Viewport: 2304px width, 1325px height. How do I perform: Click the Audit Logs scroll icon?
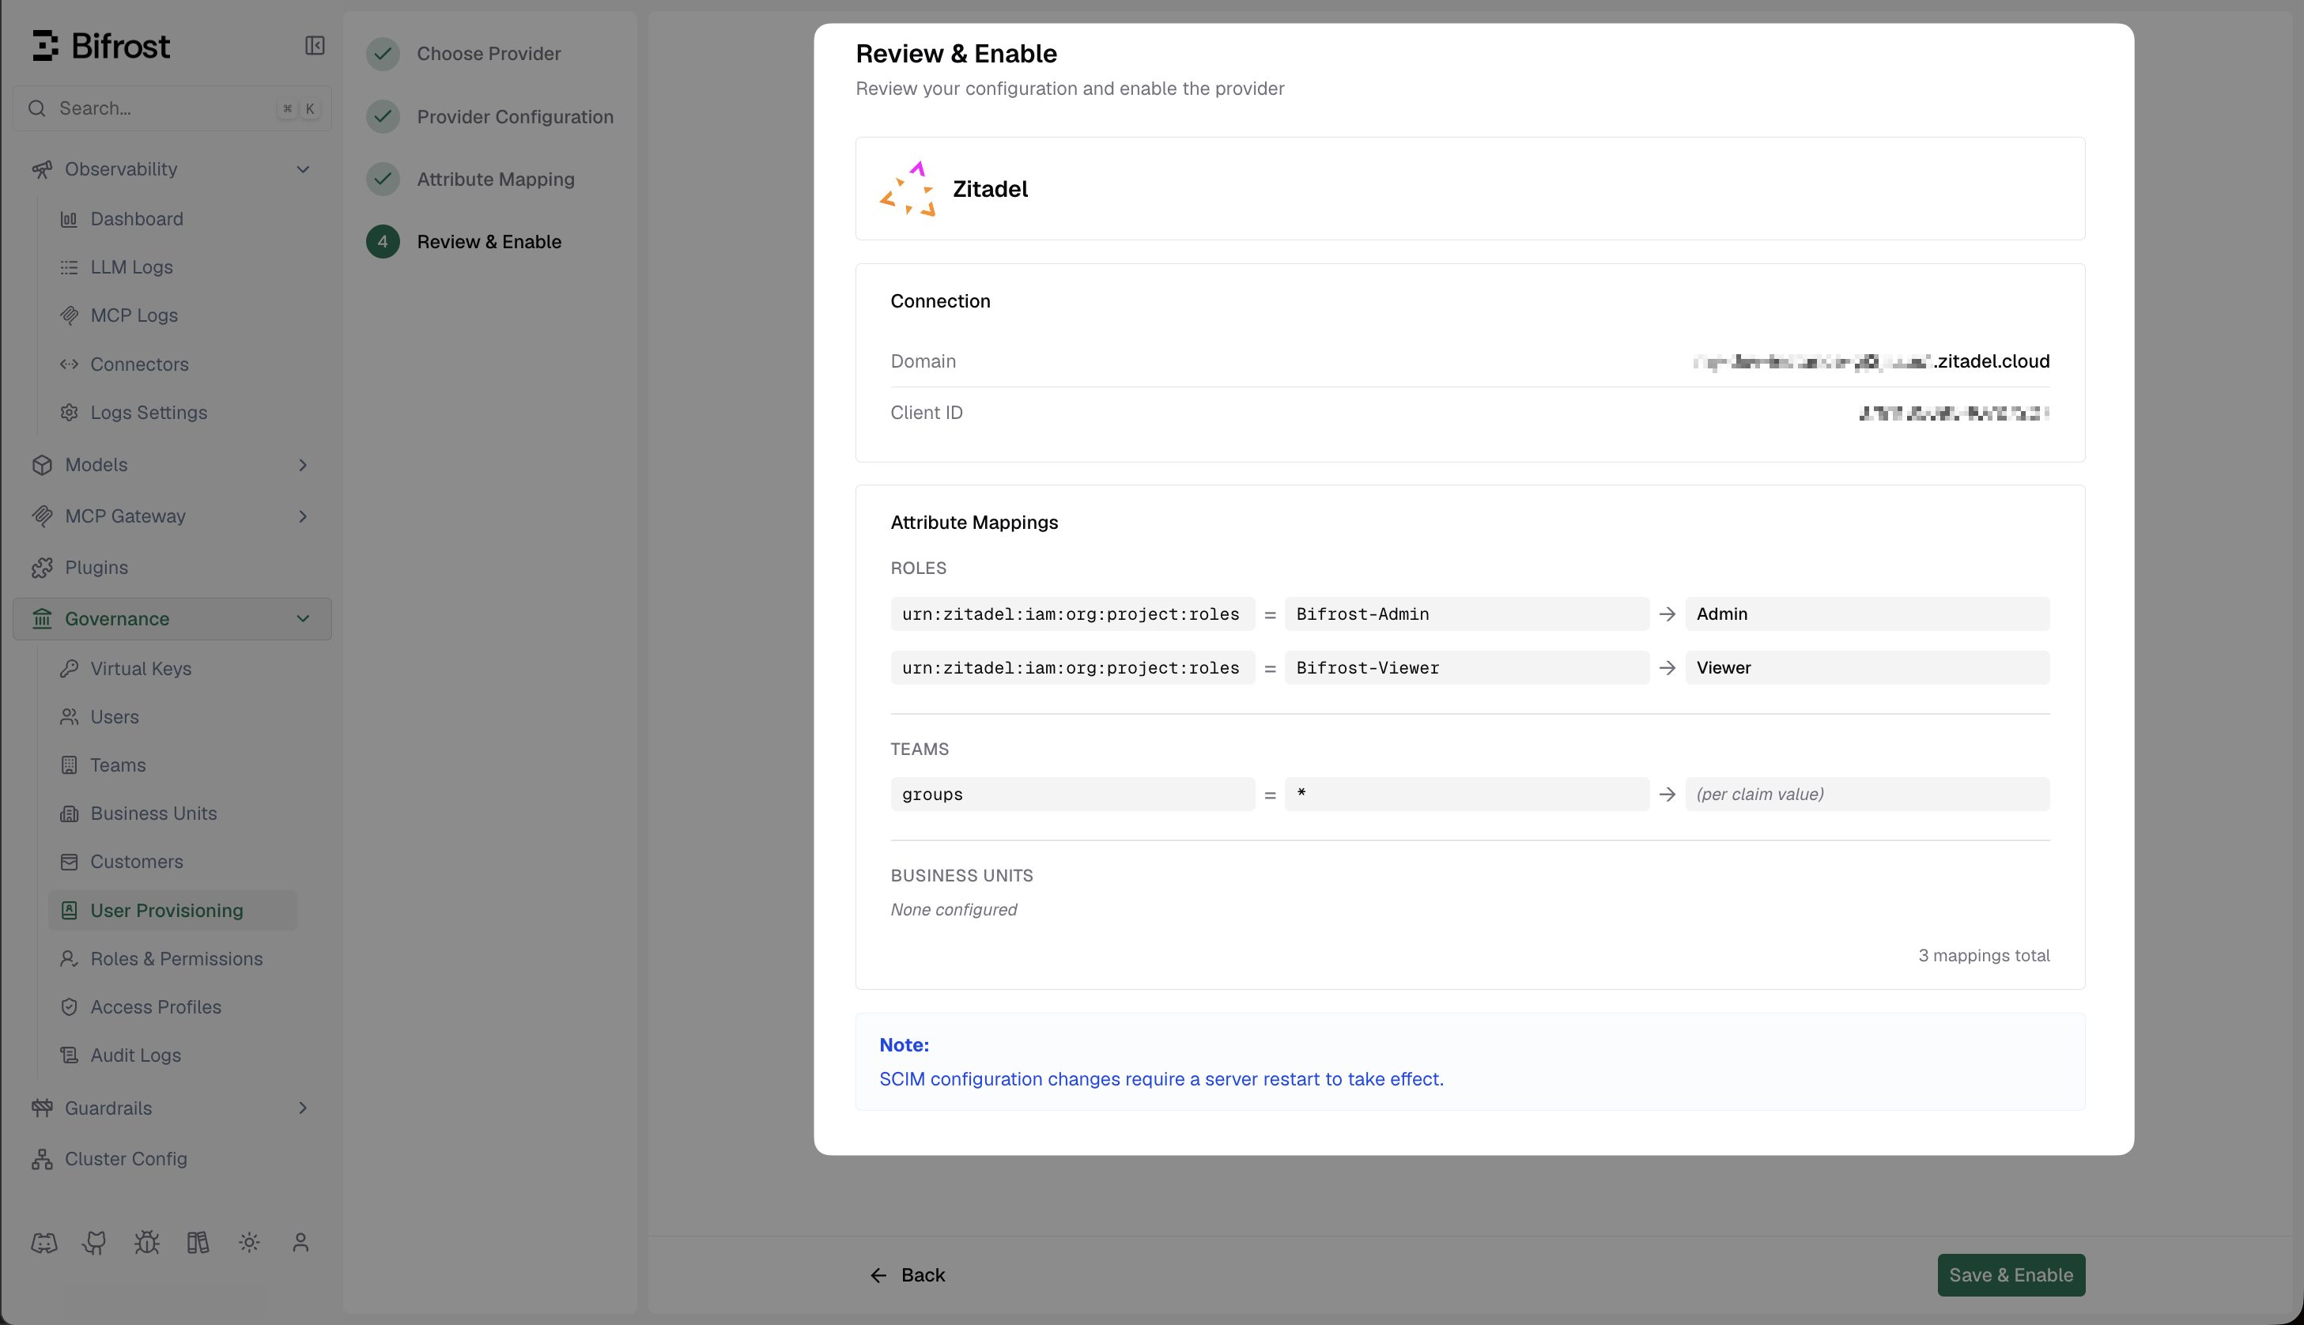click(69, 1055)
